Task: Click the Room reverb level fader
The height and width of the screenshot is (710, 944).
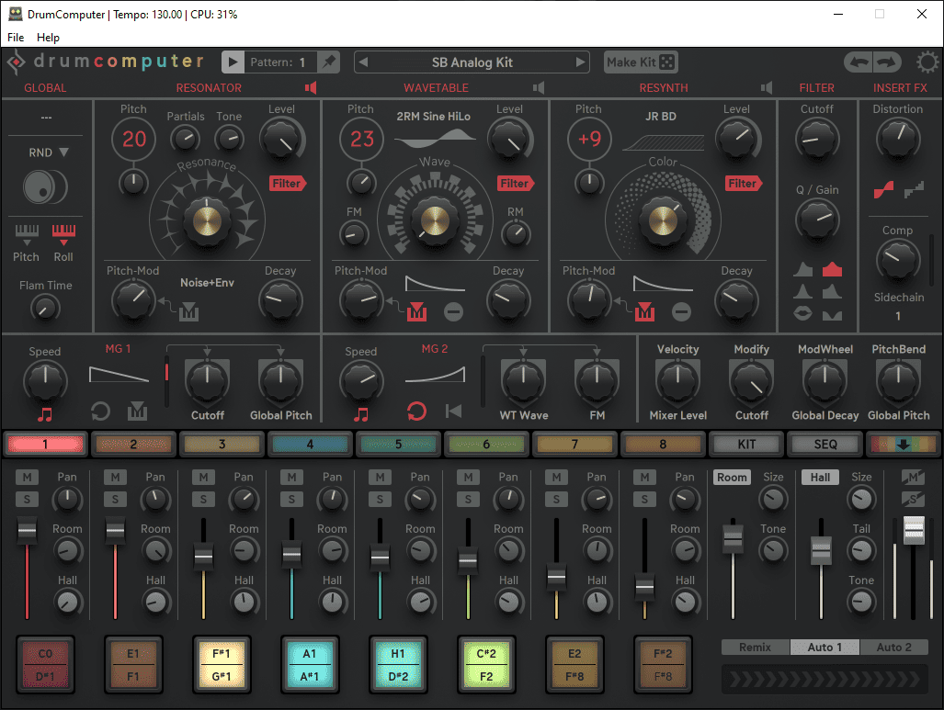Action: pos(733,538)
